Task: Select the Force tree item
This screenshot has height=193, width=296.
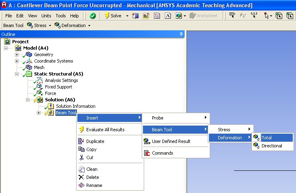Action: click(50, 93)
